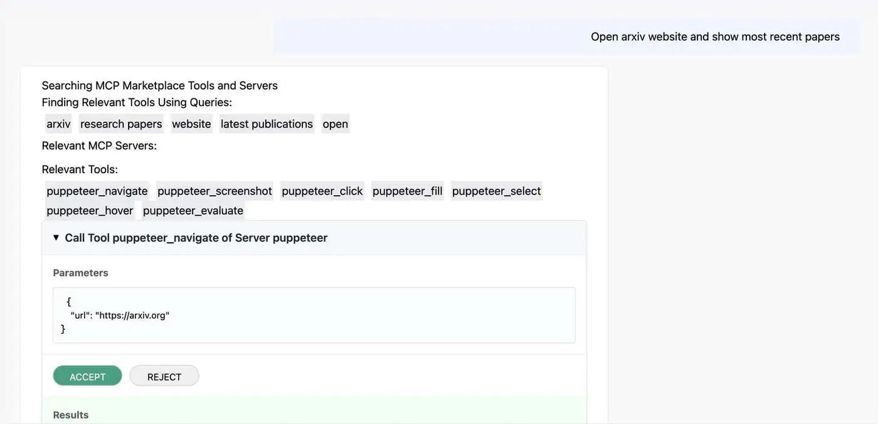This screenshot has height=424, width=878.
Task: Click the 'arxiv' query tag
Action: point(58,124)
